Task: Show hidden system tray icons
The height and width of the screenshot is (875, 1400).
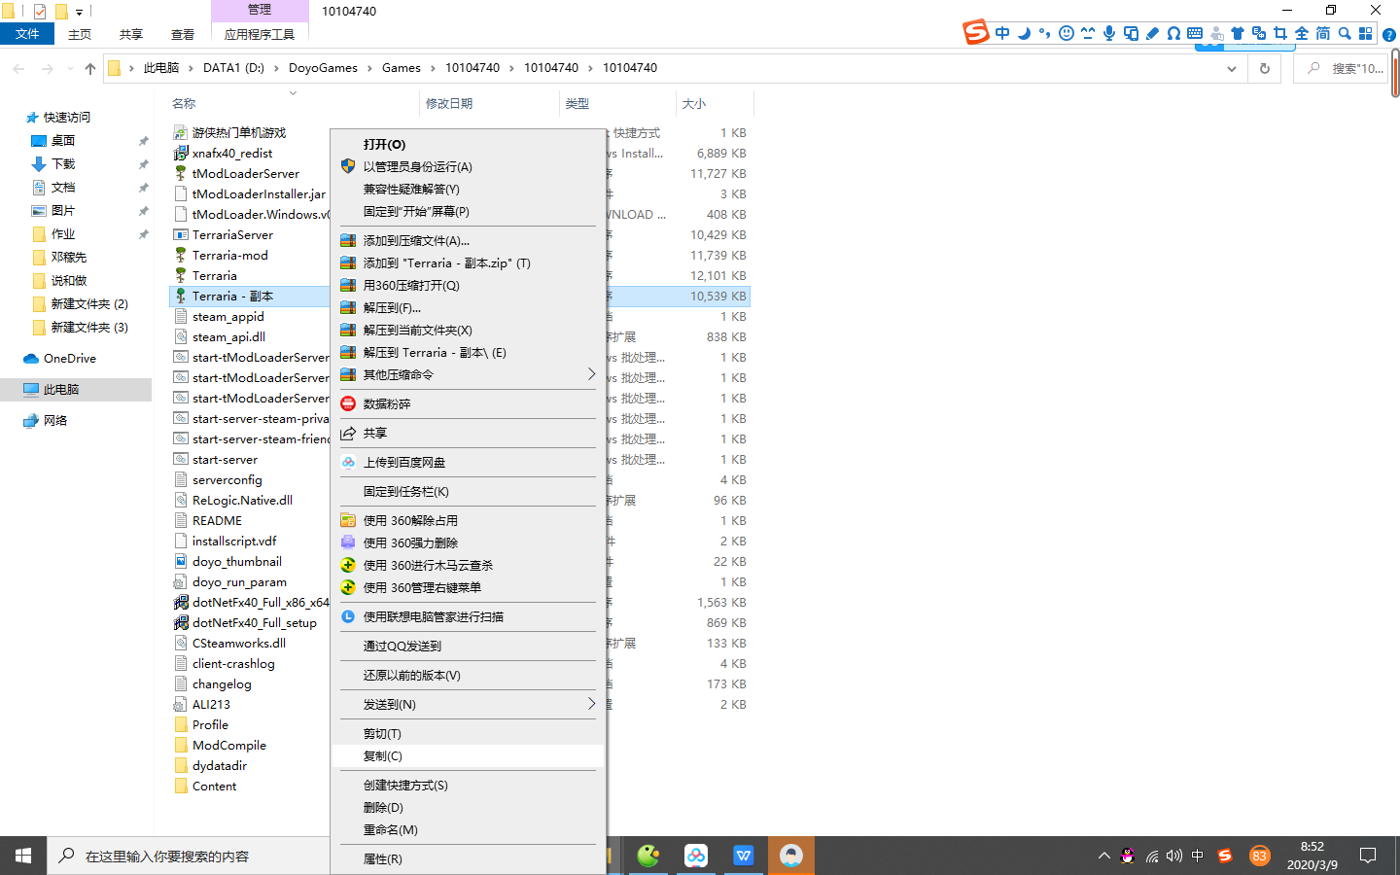Action: 1103,856
